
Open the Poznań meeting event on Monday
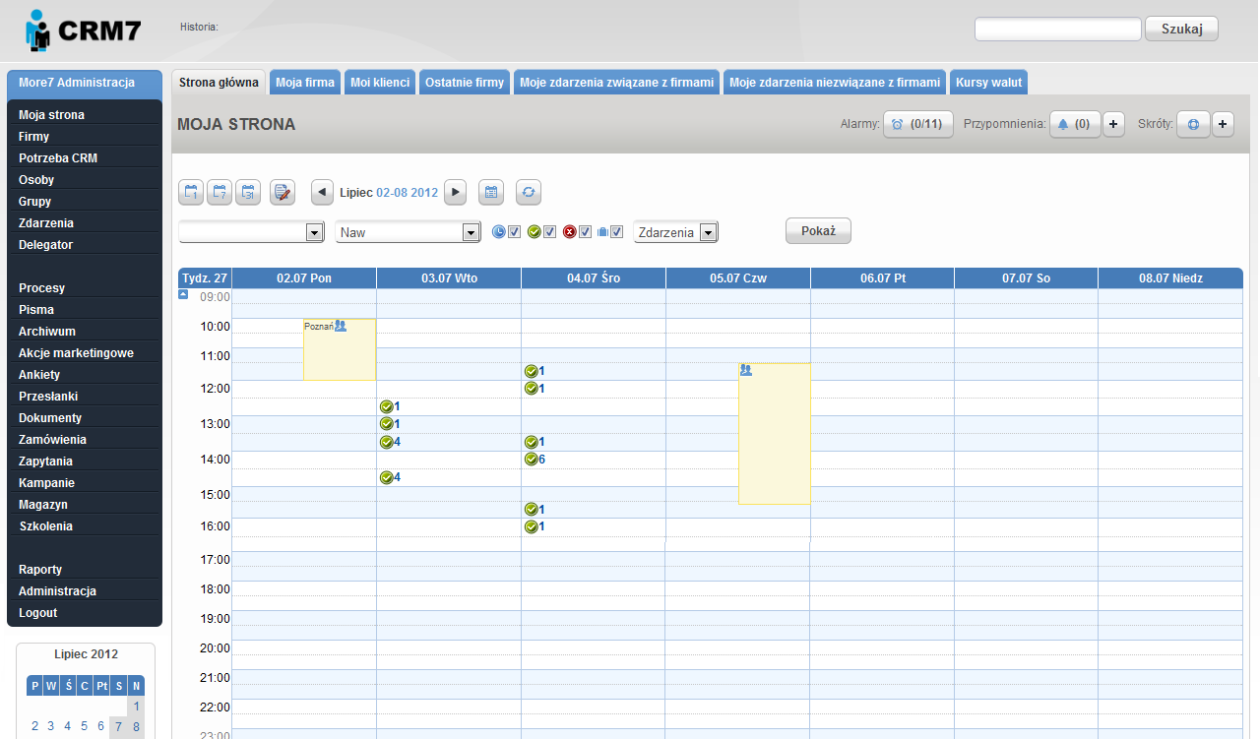tap(340, 349)
